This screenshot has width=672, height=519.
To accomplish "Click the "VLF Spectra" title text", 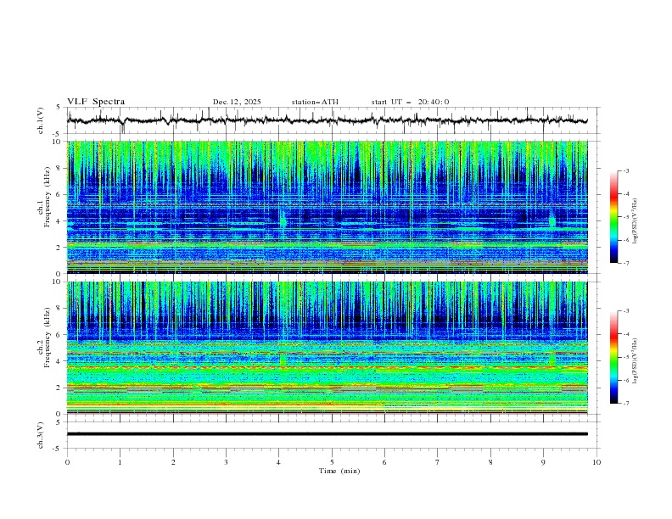I will tap(96, 102).
